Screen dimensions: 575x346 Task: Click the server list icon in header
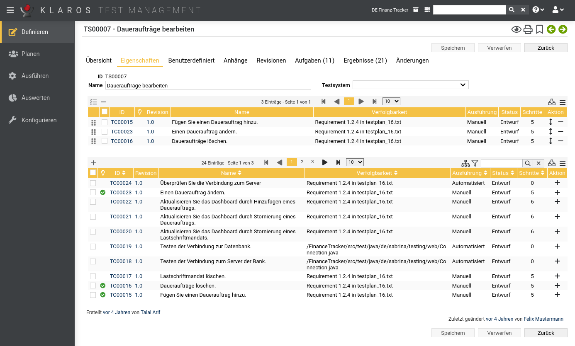tap(427, 10)
